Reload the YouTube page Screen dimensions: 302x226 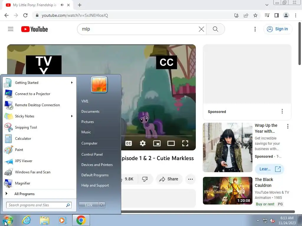click(x=25, y=15)
